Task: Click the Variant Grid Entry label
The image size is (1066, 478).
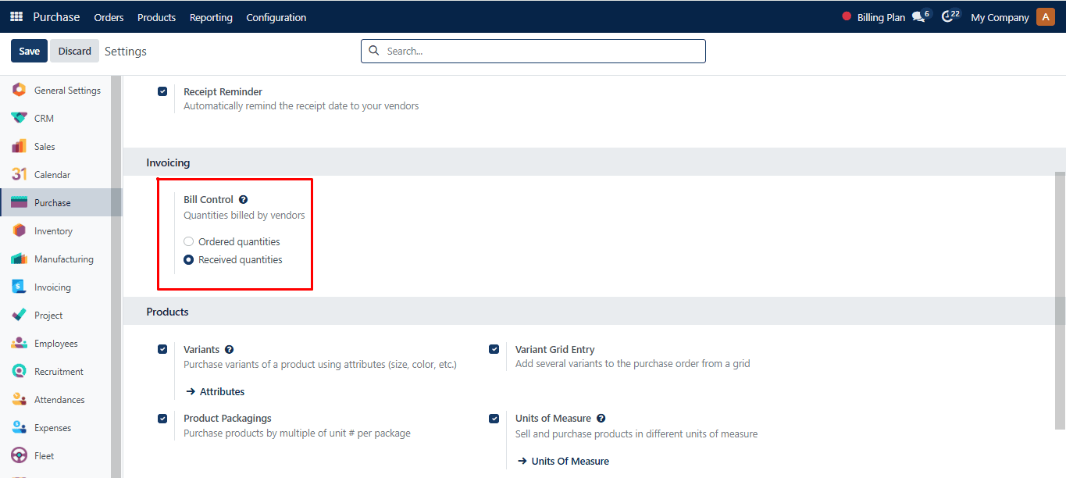Action: pos(555,349)
